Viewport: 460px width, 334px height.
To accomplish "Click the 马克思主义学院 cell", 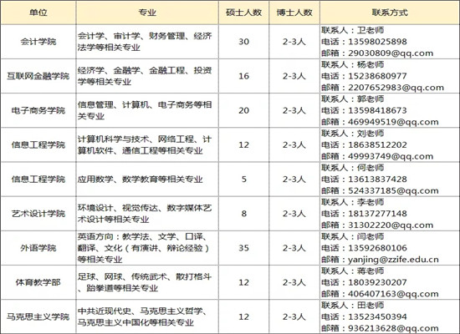I will point(38,316).
